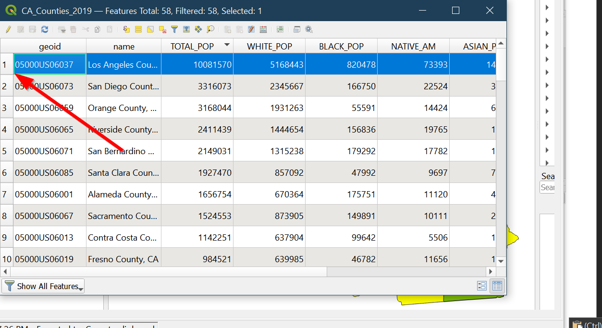Toggle editing mode with the pencil icon
This screenshot has height=328, width=602.
click(x=8, y=30)
